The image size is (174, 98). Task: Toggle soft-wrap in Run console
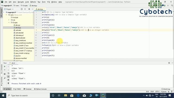pyautogui.click(x=8, y=73)
